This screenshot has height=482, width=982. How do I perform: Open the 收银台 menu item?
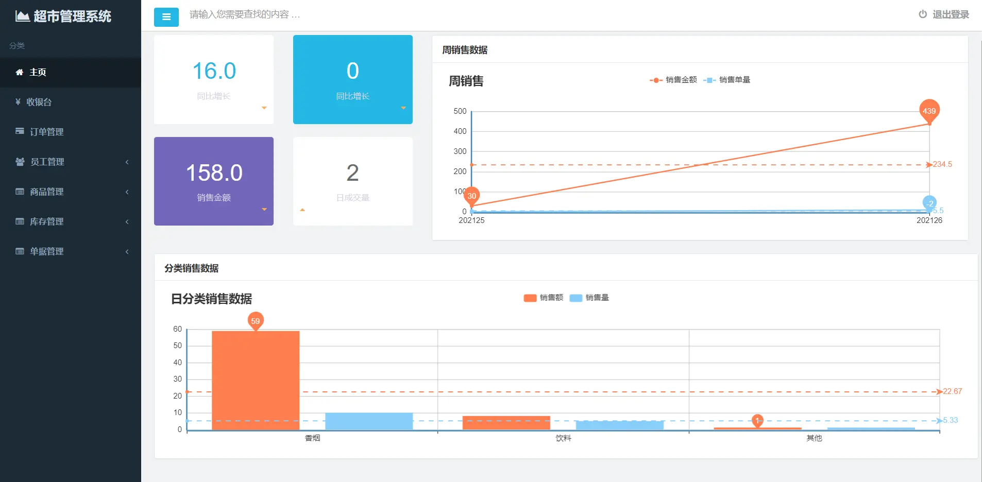[x=71, y=102]
